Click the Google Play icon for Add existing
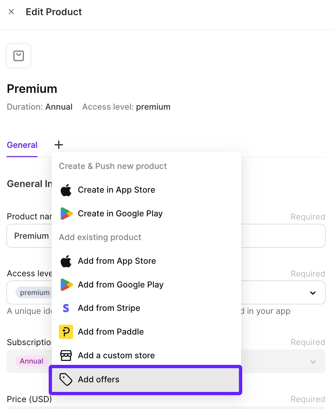Image resolution: width=335 pixels, height=409 pixels. tap(66, 285)
